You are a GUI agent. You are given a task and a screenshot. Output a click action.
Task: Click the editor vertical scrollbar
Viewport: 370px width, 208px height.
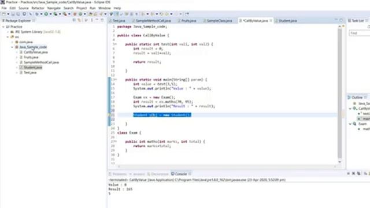click(340, 94)
